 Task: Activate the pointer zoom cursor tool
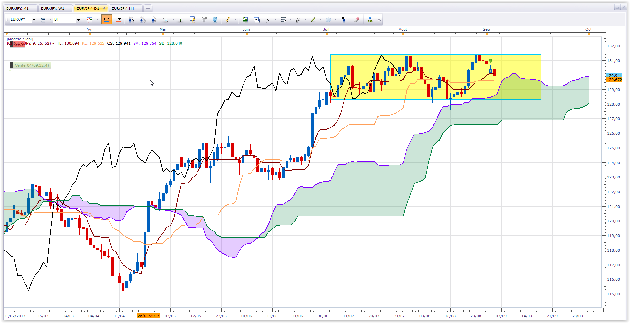click(x=154, y=20)
